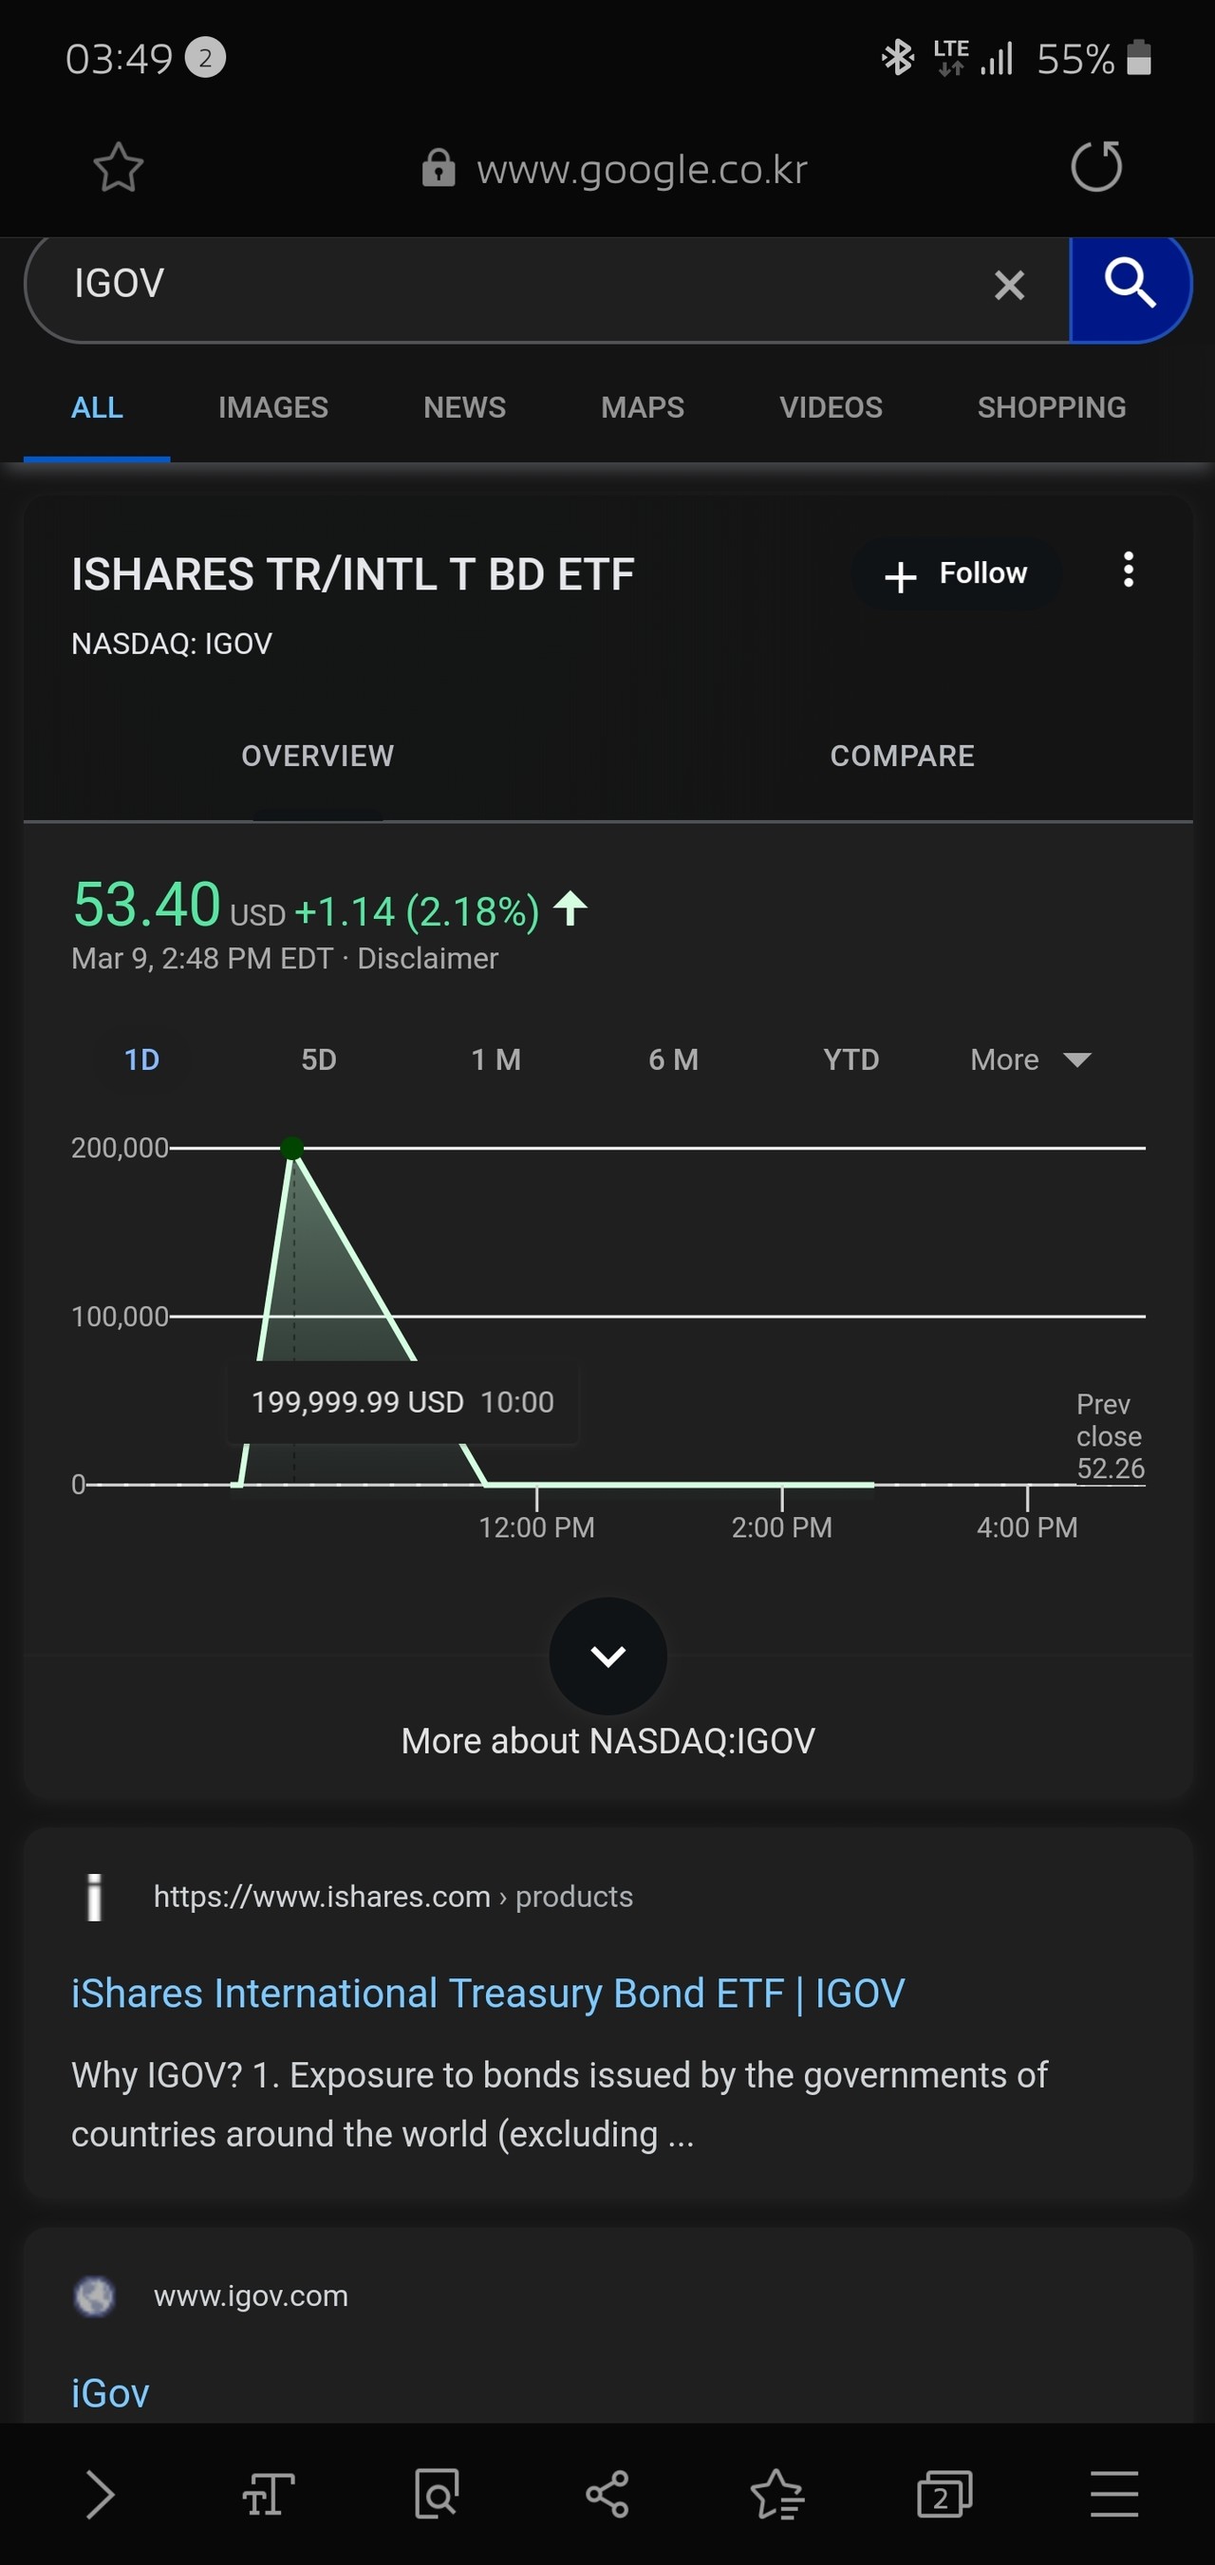The height and width of the screenshot is (2565, 1215).
Task: Open find-on-page search icon
Action: tap(437, 2495)
